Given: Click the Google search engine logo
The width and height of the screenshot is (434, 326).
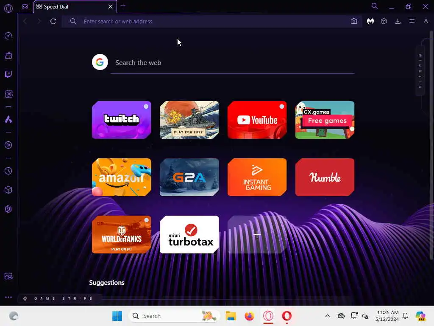Looking at the screenshot, I should pyautogui.click(x=100, y=62).
